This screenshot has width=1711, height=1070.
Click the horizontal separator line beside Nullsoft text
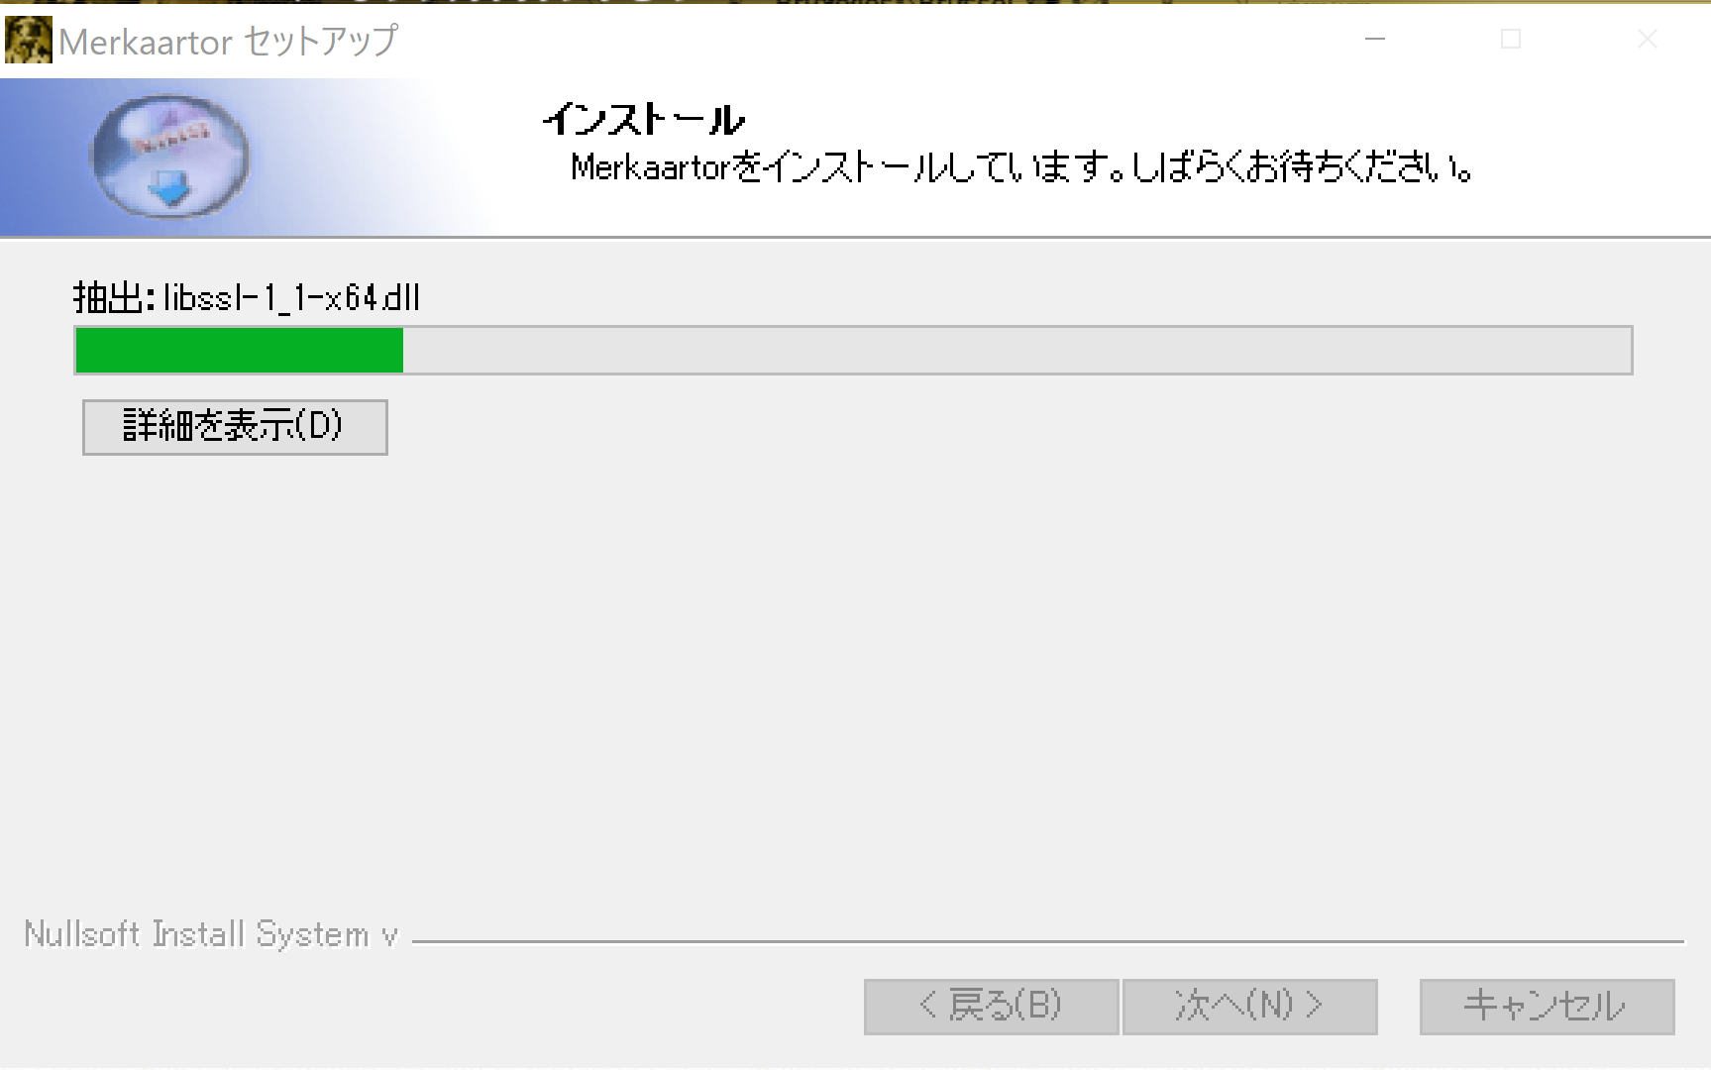[x=1048, y=941]
